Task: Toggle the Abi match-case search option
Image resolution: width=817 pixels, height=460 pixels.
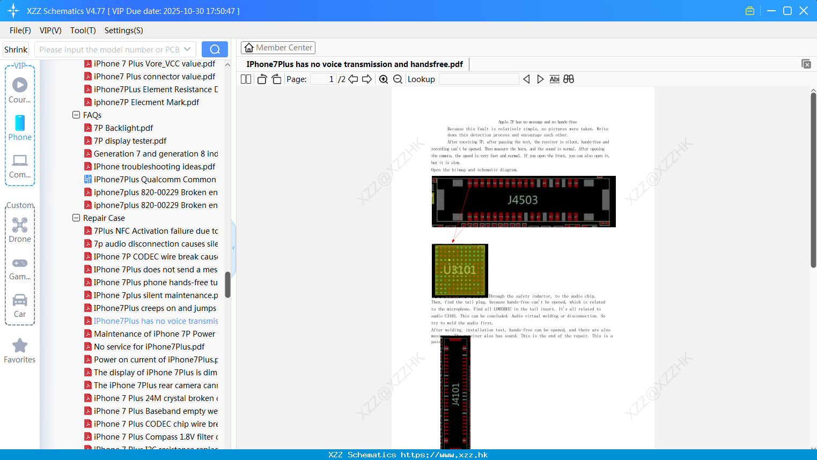Action: 555,79
